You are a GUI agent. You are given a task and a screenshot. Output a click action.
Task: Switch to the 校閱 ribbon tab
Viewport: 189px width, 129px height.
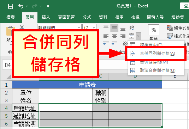[x=119, y=17]
